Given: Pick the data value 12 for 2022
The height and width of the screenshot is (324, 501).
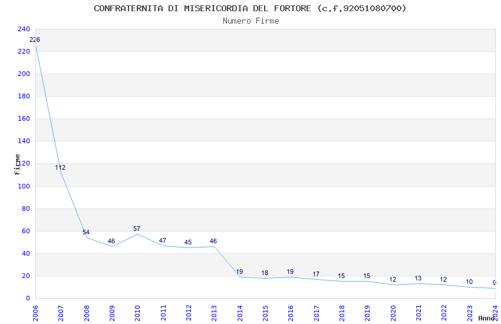Looking at the screenshot, I should point(443,279).
